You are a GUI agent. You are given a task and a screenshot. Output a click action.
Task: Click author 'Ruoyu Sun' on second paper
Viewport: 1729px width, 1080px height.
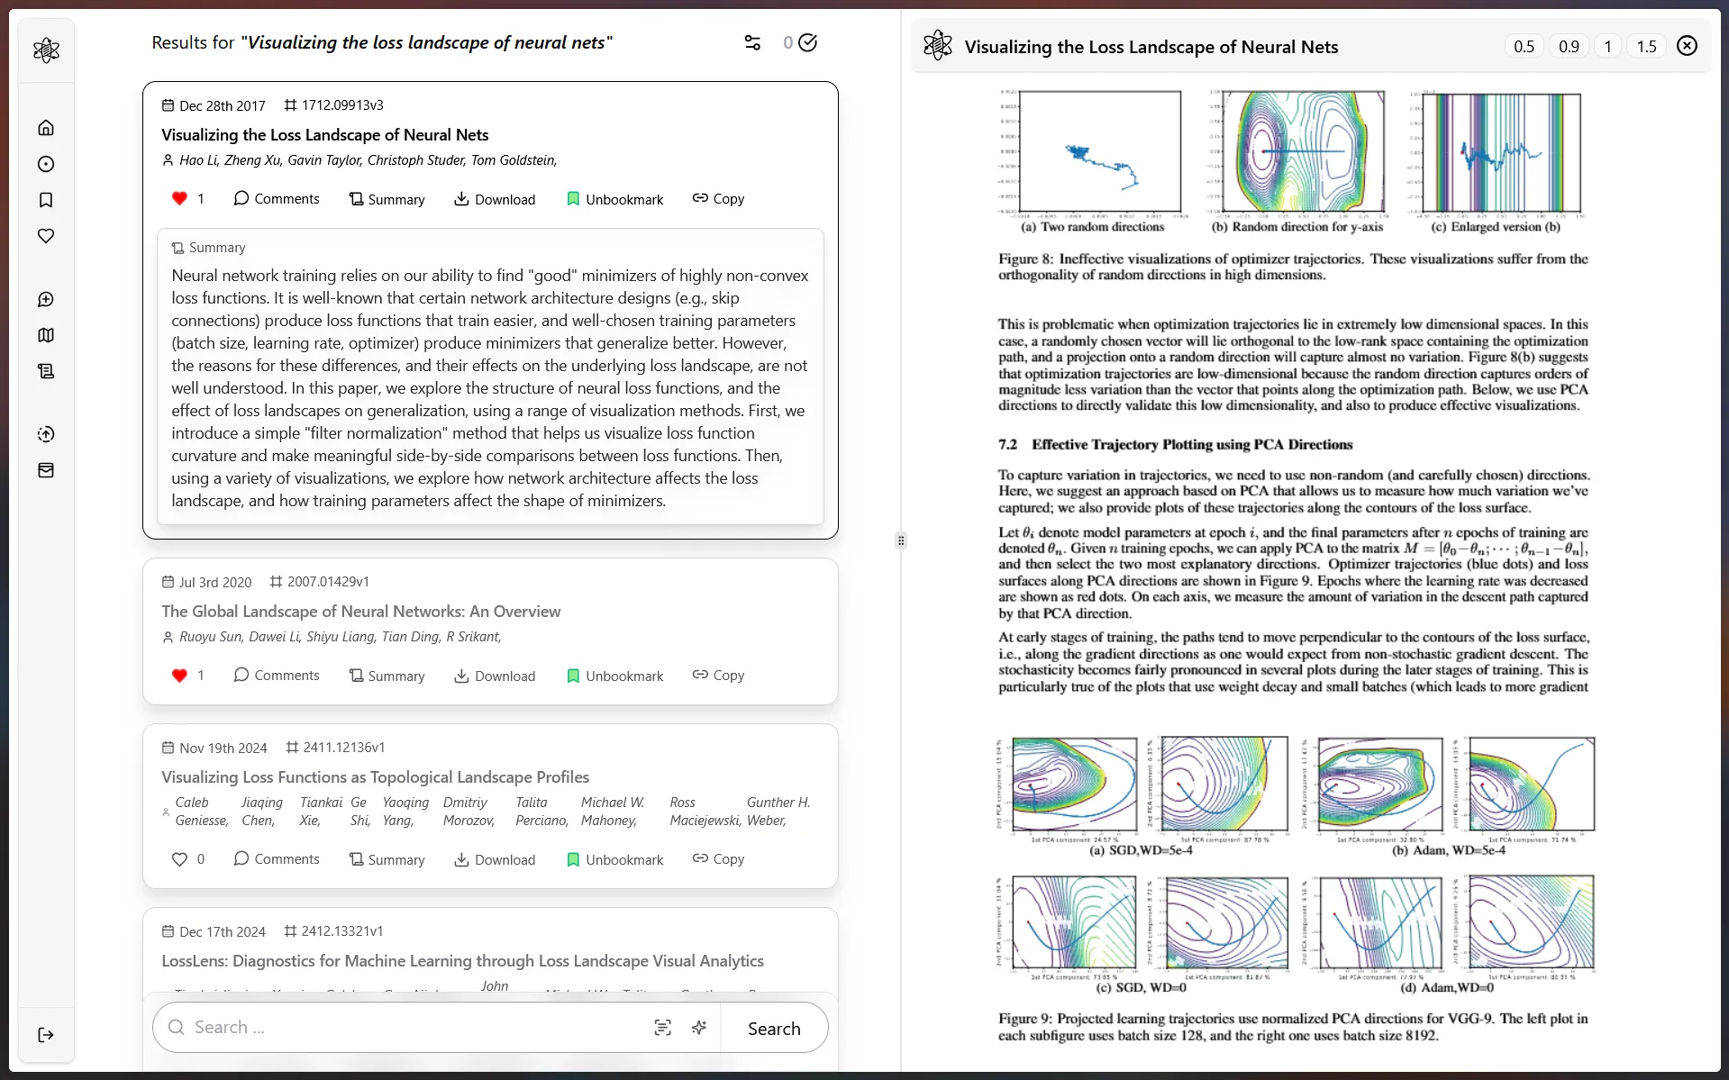click(211, 637)
